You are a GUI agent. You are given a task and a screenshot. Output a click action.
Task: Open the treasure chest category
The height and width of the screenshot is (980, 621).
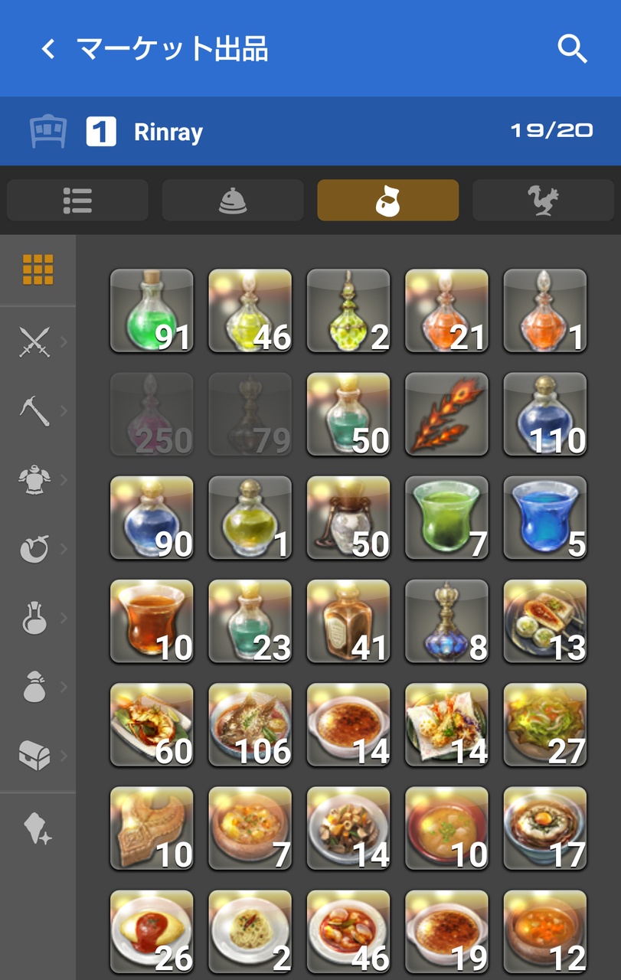coord(35,756)
